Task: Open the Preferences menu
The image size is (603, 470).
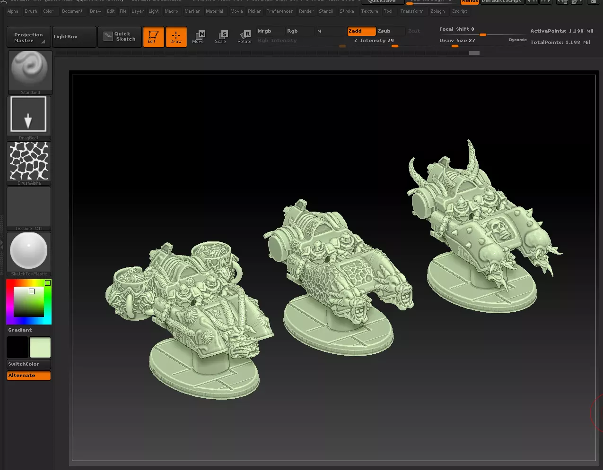Action: [280, 11]
